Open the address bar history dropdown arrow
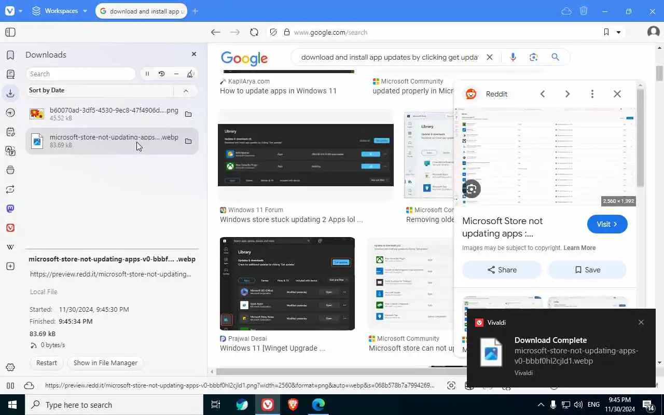This screenshot has height=415, width=664. [x=618, y=32]
